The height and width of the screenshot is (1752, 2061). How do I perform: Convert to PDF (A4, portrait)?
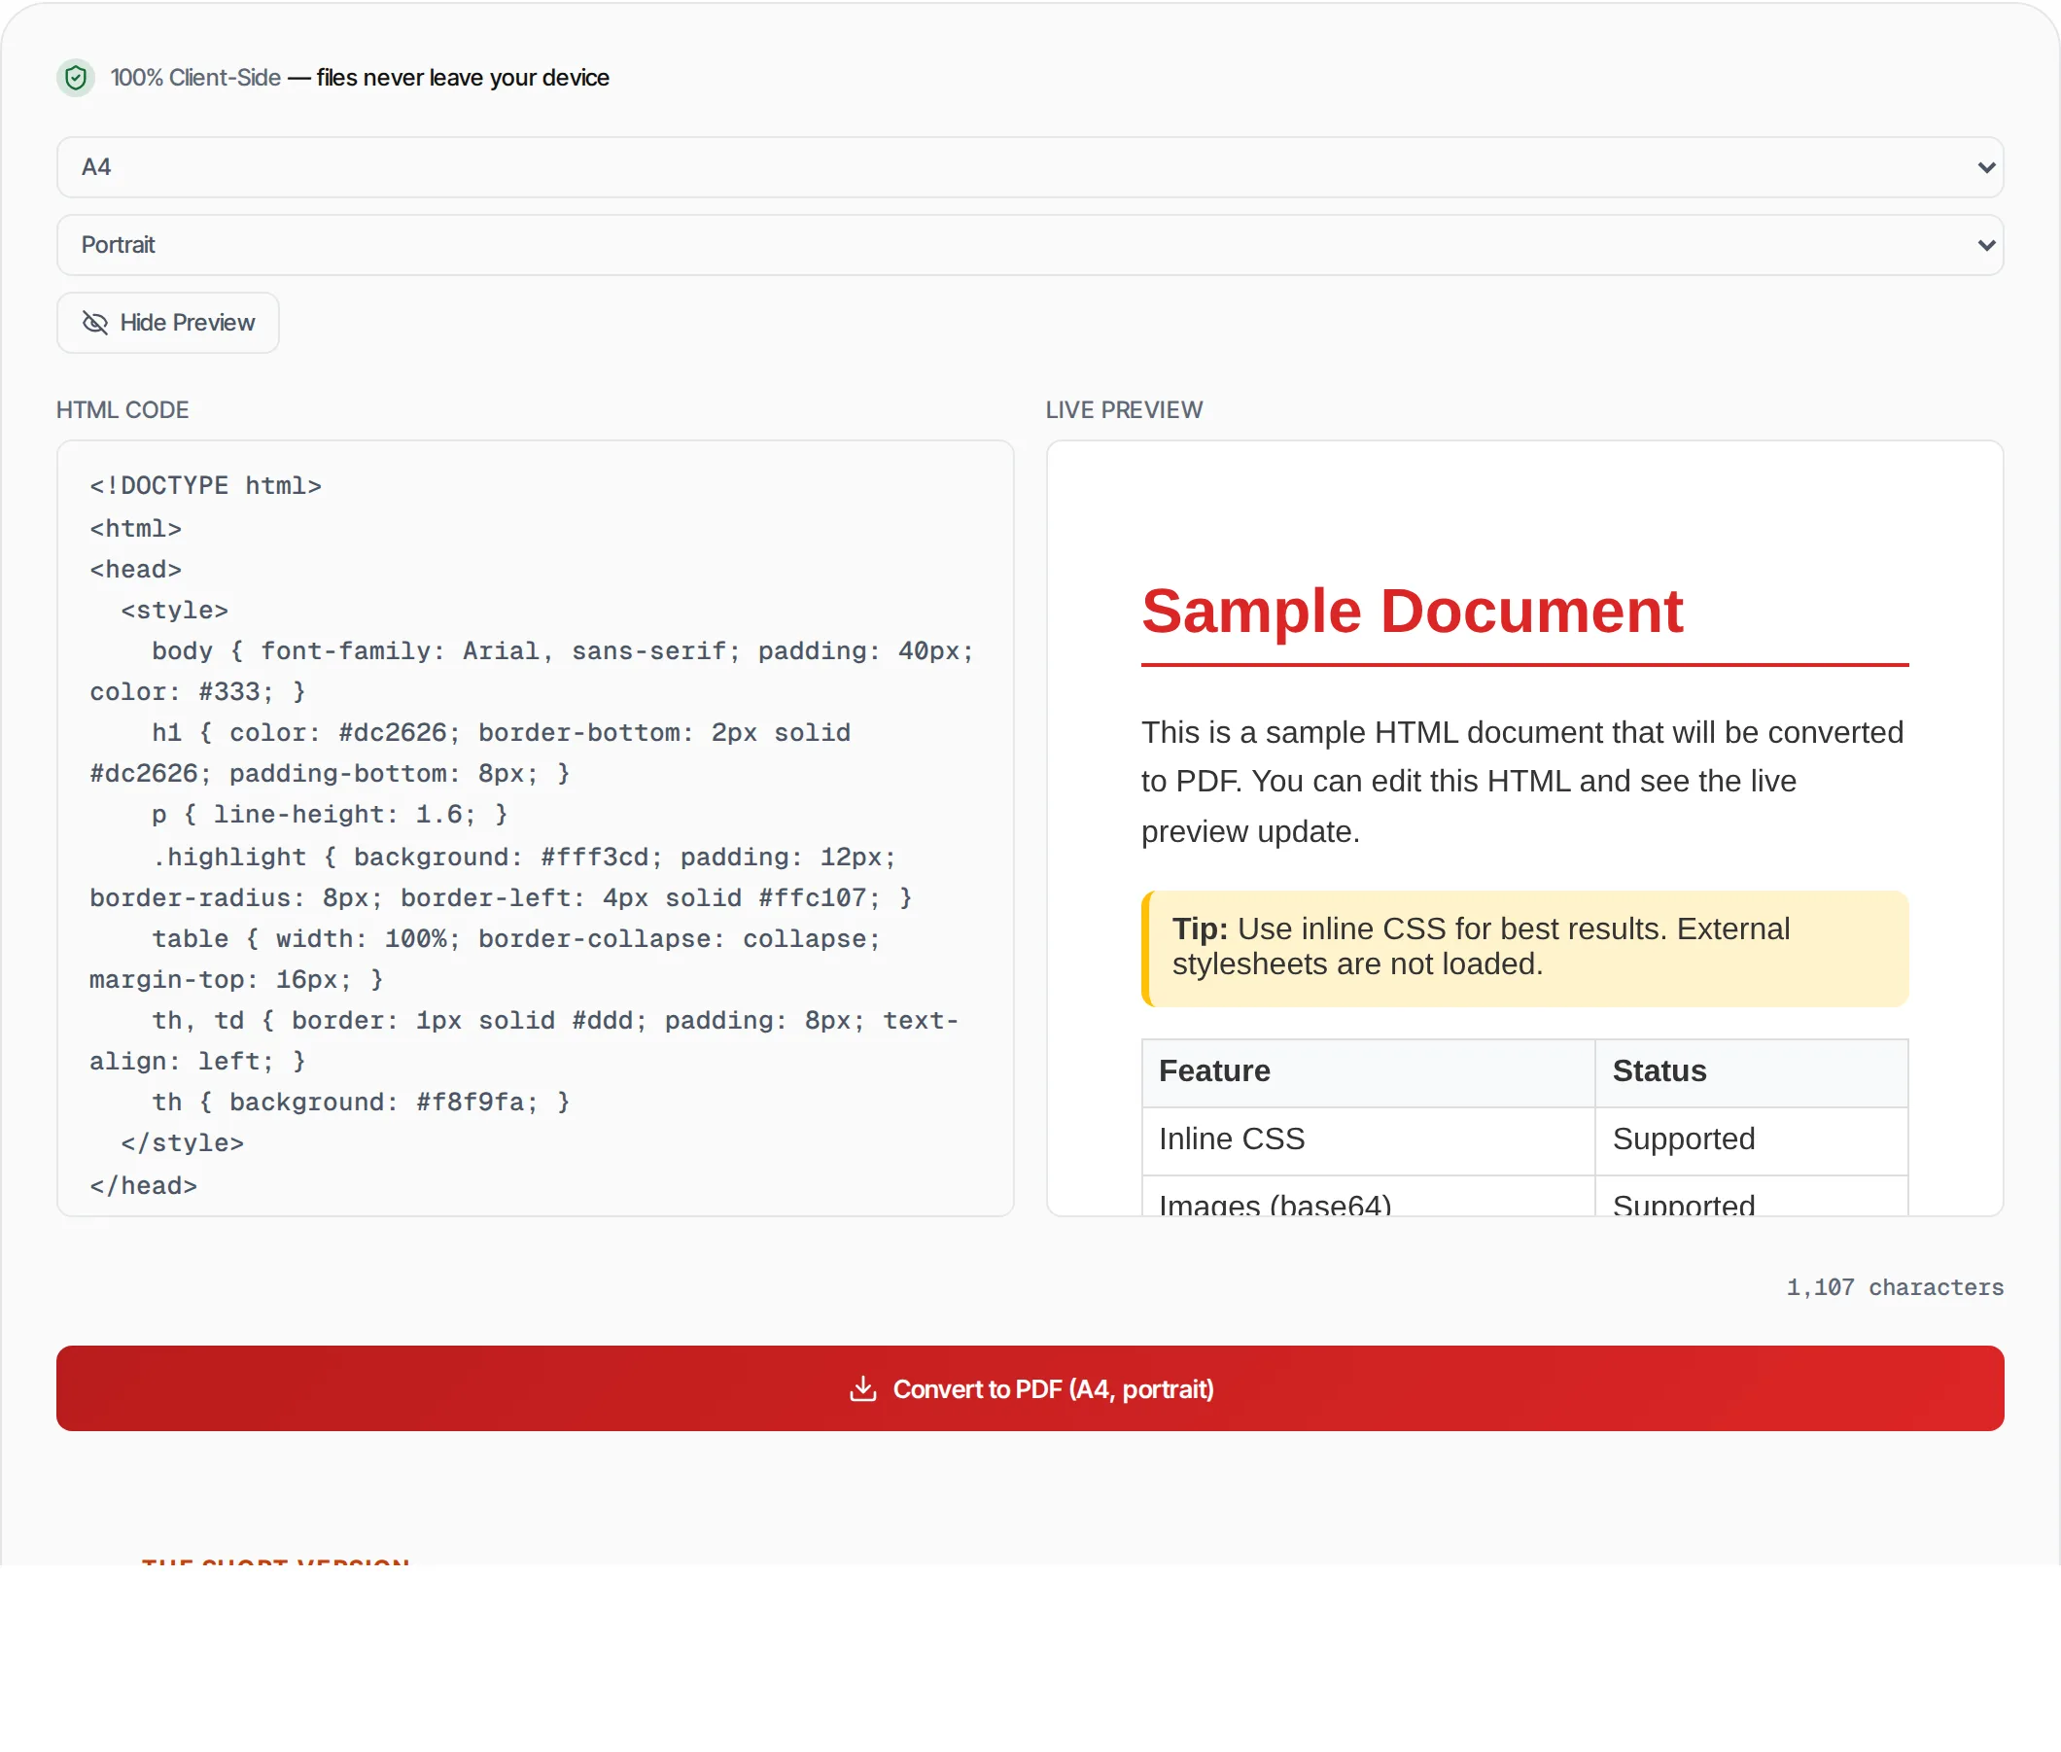(1030, 1388)
